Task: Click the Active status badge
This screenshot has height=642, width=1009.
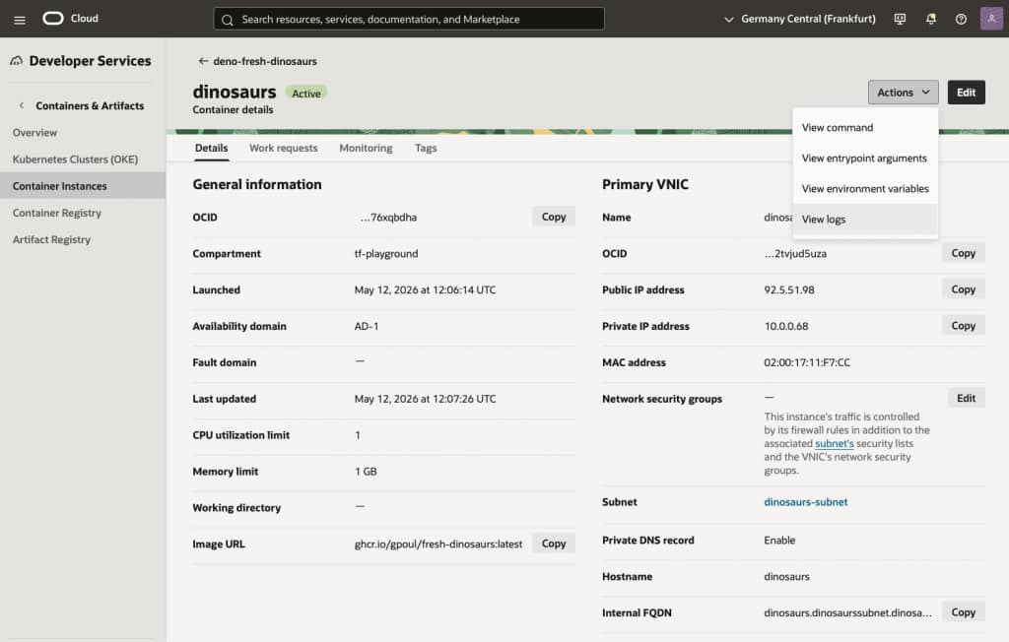Action: (306, 94)
